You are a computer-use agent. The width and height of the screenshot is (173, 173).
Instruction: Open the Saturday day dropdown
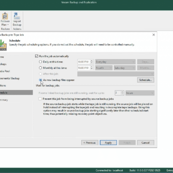[x=125, y=68]
